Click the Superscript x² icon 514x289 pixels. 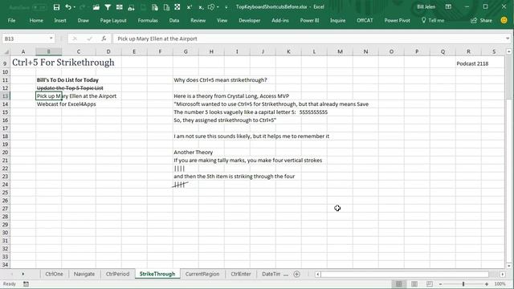coord(190,7)
